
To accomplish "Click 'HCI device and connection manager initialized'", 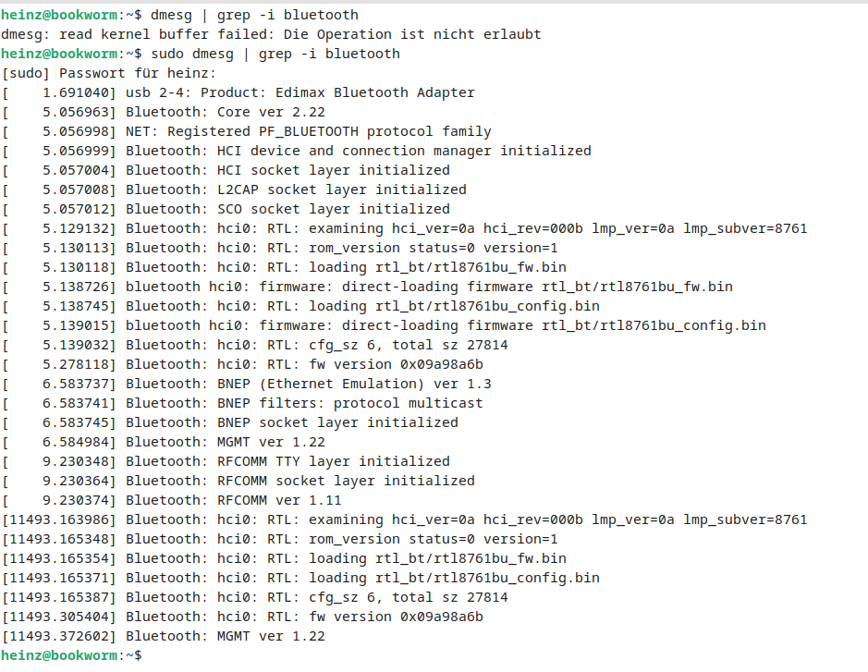I will click(x=404, y=151).
